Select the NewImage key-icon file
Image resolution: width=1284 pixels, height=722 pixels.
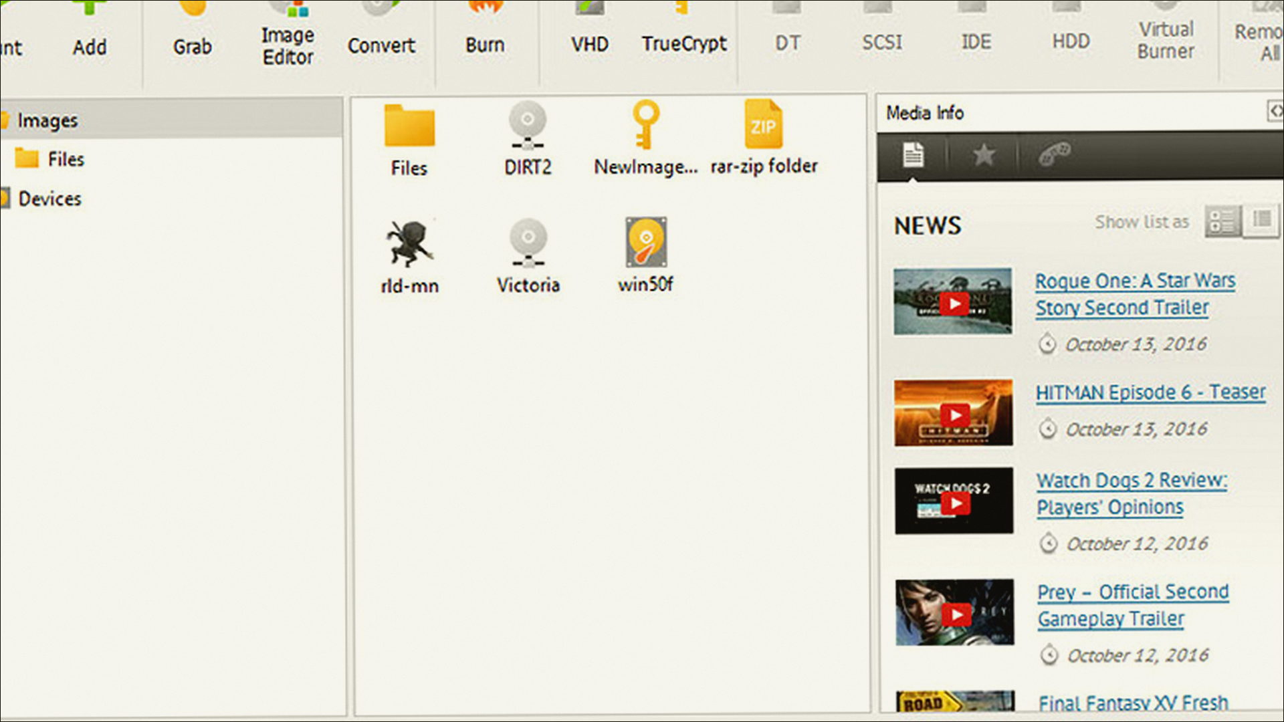pyautogui.click(x=645, y=138)
